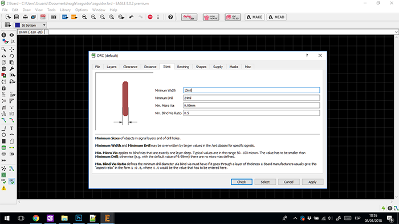399x224 pixels.
Task: Open the SCR script run dropdown
Action: coord(65,17)
